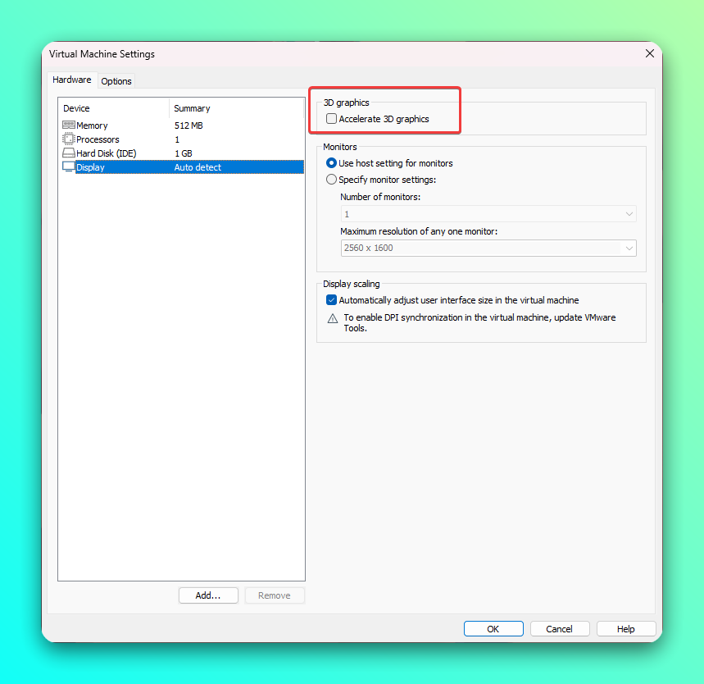
Task: Switch to the Options tab
Action: coord(116,80)
